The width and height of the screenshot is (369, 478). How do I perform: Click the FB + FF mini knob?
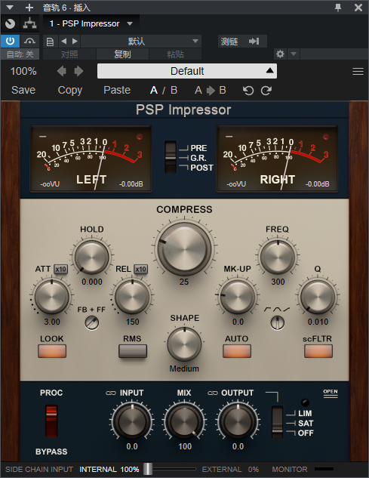click(92, 323)
